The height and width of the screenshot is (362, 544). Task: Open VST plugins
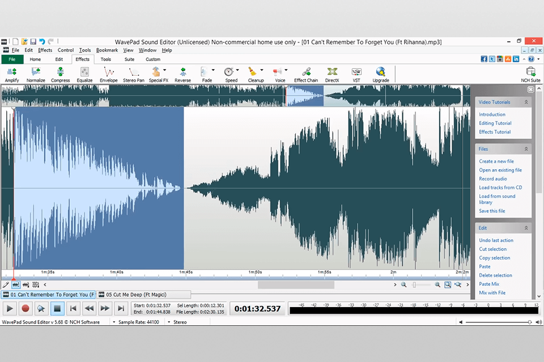[356, 75]
